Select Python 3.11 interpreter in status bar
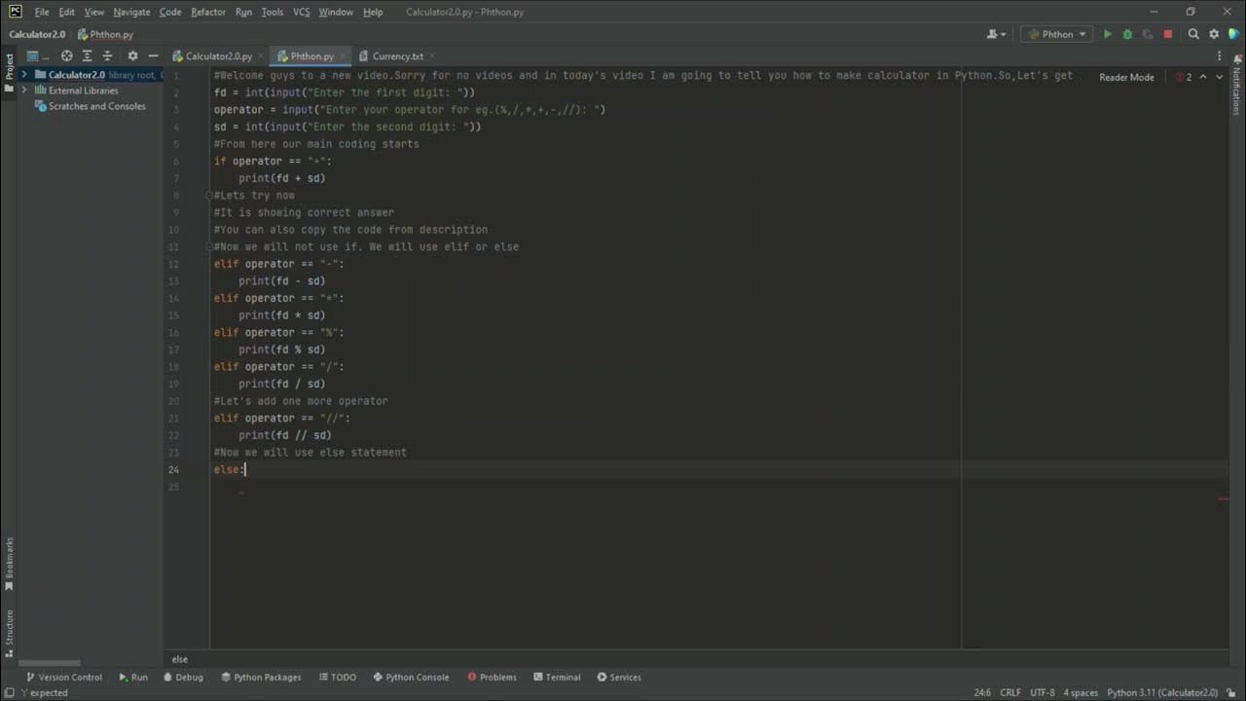The height and width of the screenshot is (701, 1246). tap(1162, 693)
